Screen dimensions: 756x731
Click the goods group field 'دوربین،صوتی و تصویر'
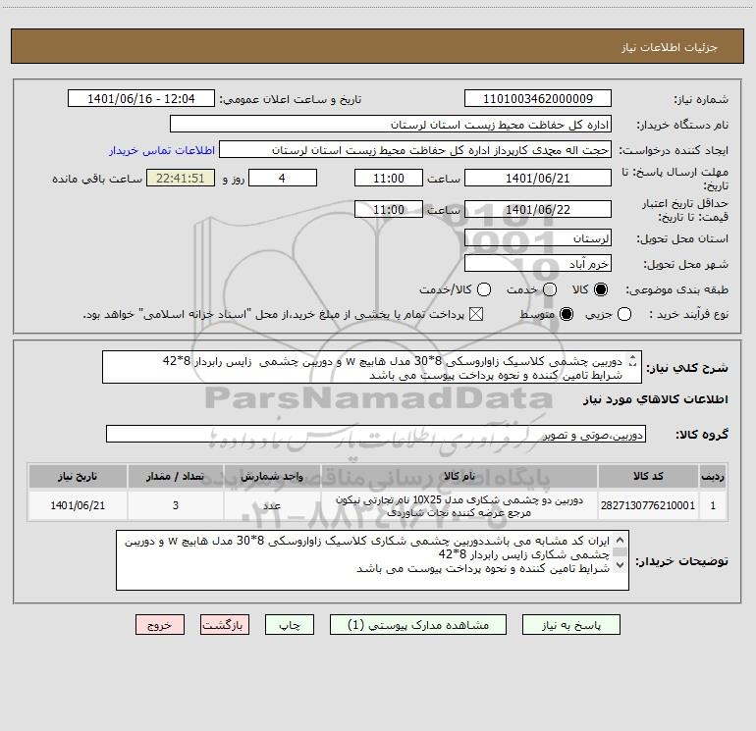click(x=376, y=434)
